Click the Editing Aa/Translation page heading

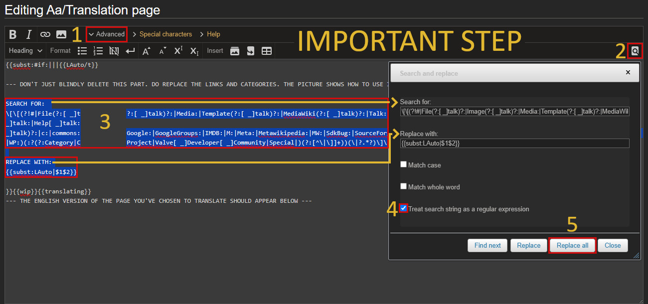point(82,9)
